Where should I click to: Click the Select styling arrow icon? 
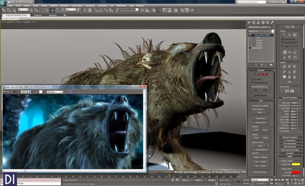coord(294,35)
